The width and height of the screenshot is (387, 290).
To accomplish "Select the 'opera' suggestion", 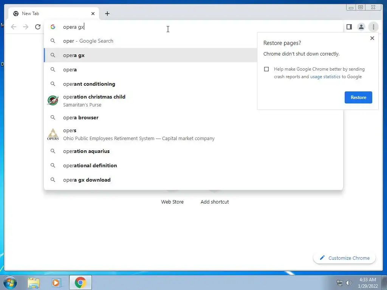I will tap(150, 69).
